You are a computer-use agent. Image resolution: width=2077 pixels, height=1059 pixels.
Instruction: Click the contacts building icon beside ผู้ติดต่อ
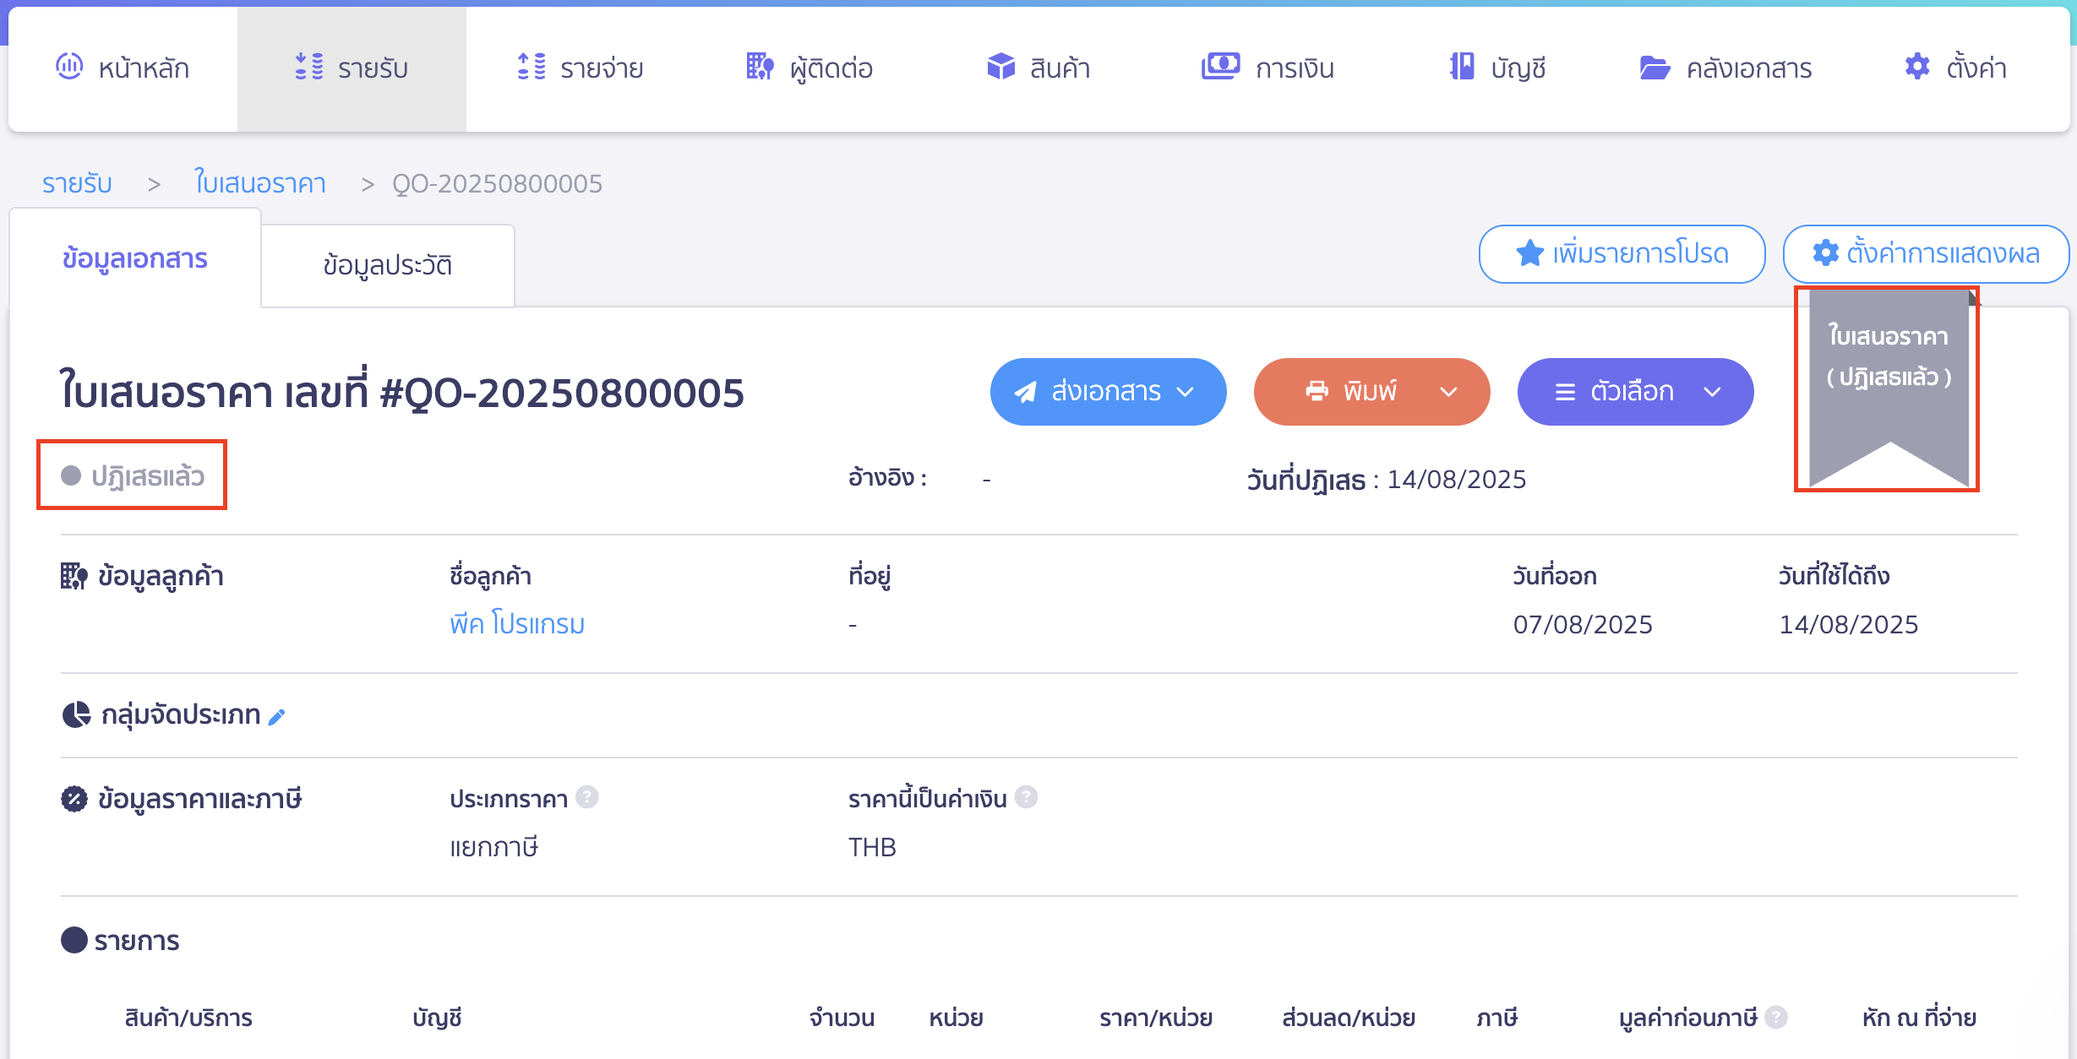(x=760, y=66)
